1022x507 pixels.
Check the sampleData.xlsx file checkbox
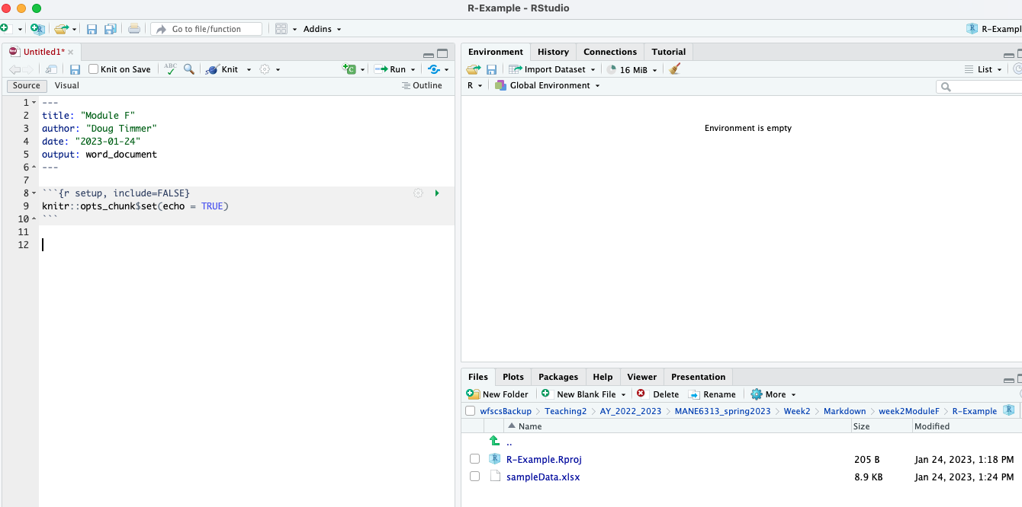pyautogui.click(x=475, y=476)
